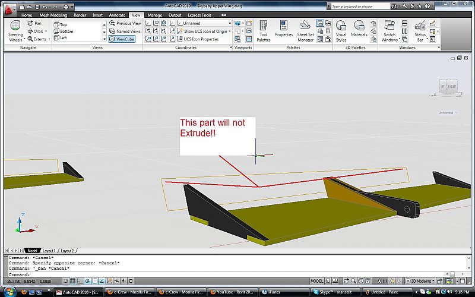Click the Previous View button
The image size is (475, 297).
125,23
